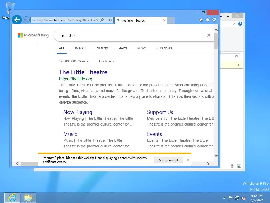This screenshot has height=203, width=270.
Task: Click the search magnifier in the background window
Action: tap(236, 56)
